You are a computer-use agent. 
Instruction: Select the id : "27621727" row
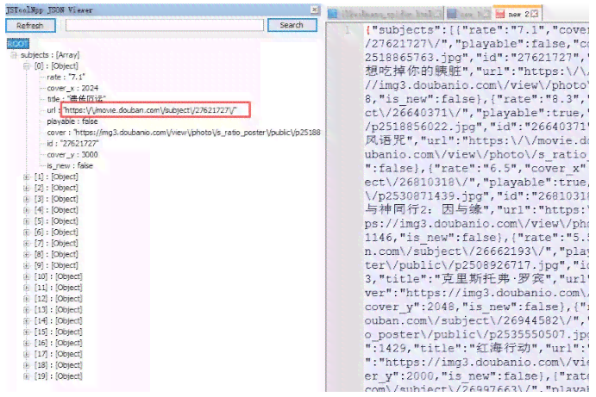72,144
